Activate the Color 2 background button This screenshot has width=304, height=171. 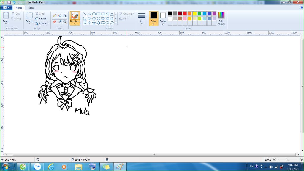163,18
